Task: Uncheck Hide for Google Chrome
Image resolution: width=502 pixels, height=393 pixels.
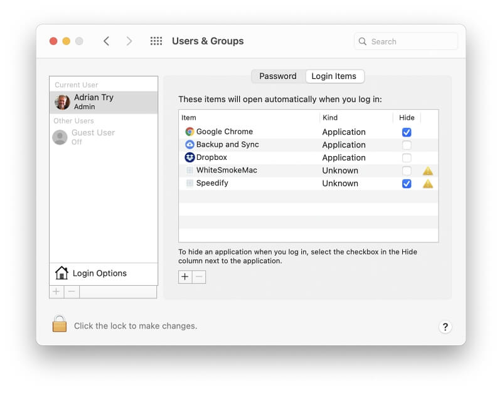Action: pos(407,132)
